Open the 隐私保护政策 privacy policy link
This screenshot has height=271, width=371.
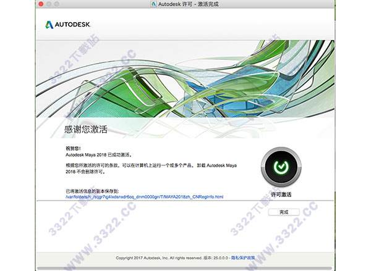coord(243,258)
